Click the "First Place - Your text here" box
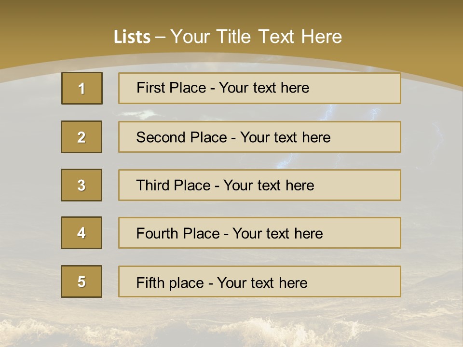 (x=259, y=88)
